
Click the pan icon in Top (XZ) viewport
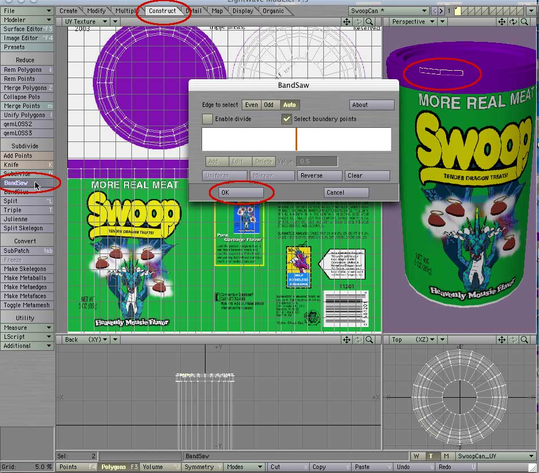click(x=502, y=339)
